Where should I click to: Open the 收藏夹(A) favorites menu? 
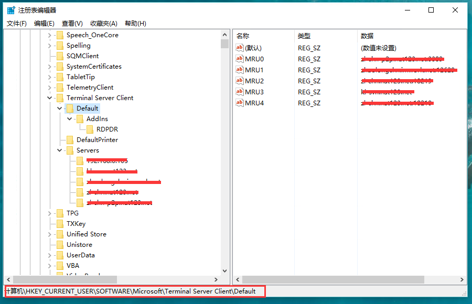coord(104,24)
